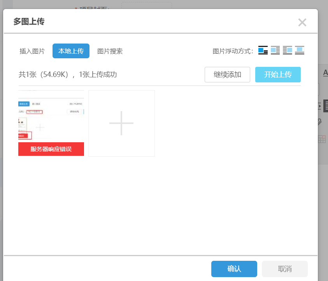328x281 pixels.
Task: Close the 多图上传 dialog with the X
Action: (302, 23)
